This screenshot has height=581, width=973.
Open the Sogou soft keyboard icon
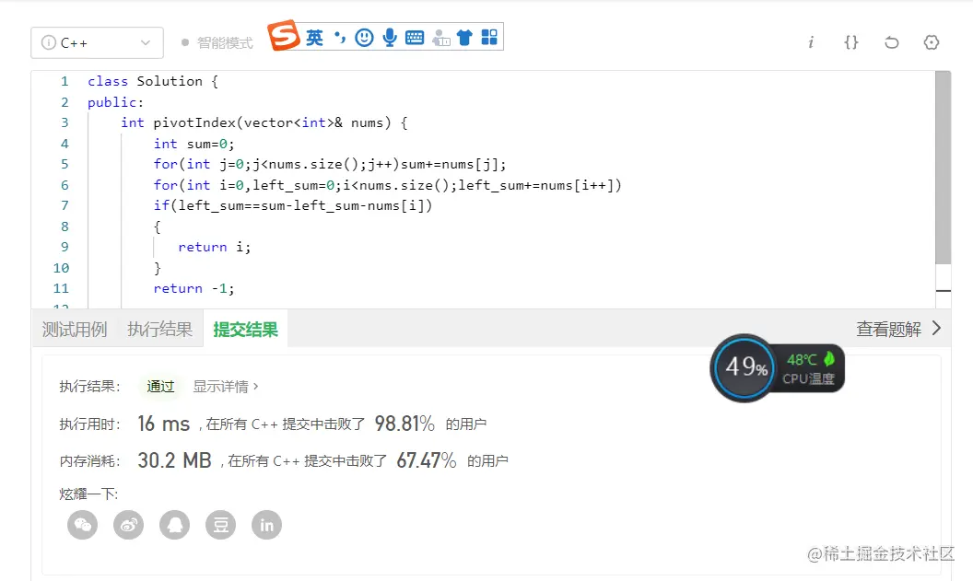coord(415,38)
